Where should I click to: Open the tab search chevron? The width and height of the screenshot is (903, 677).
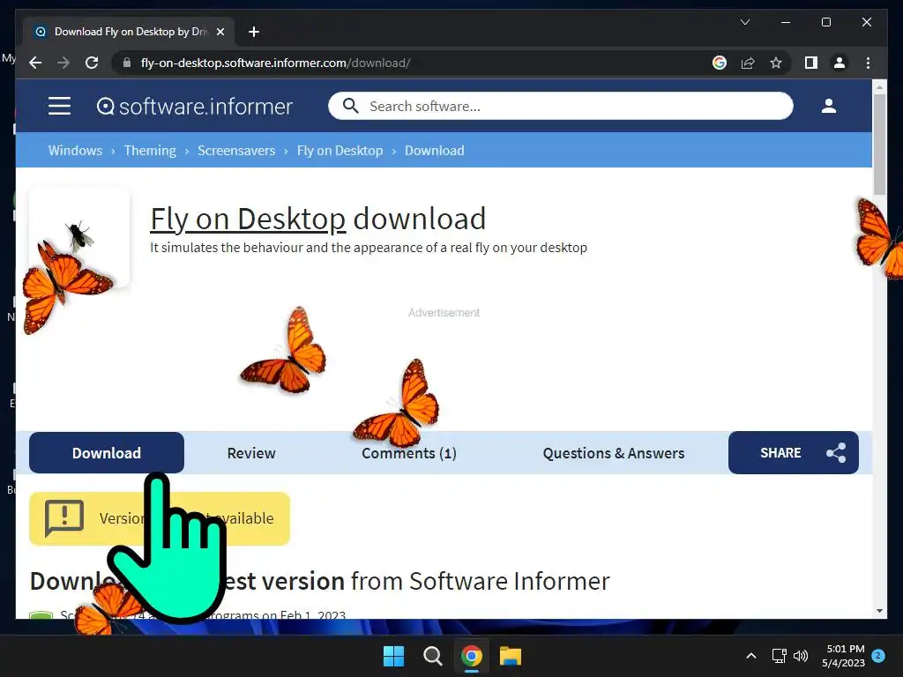(x=744, y=22)
